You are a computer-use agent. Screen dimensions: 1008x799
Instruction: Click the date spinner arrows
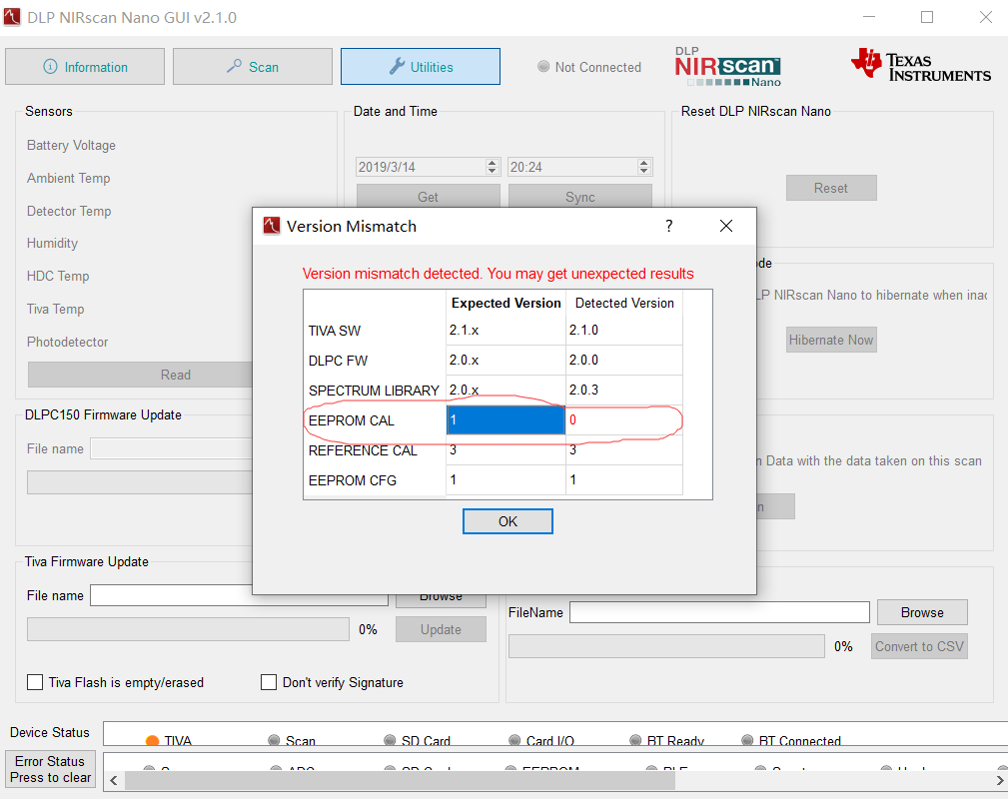coord(493,167)
